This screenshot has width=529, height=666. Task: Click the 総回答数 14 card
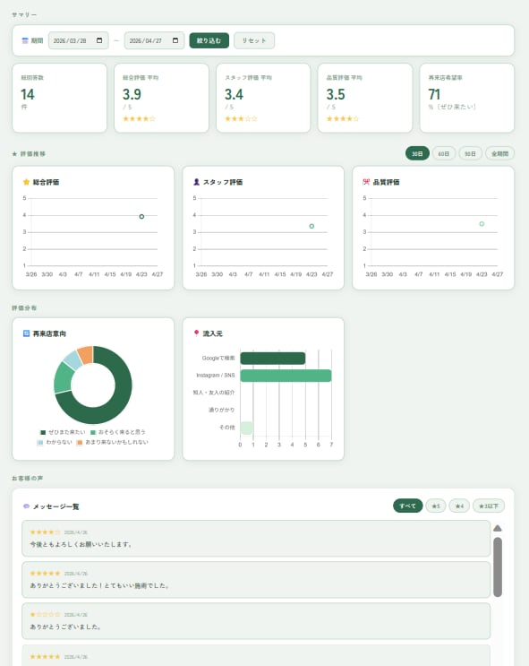[x=59, y=98]
